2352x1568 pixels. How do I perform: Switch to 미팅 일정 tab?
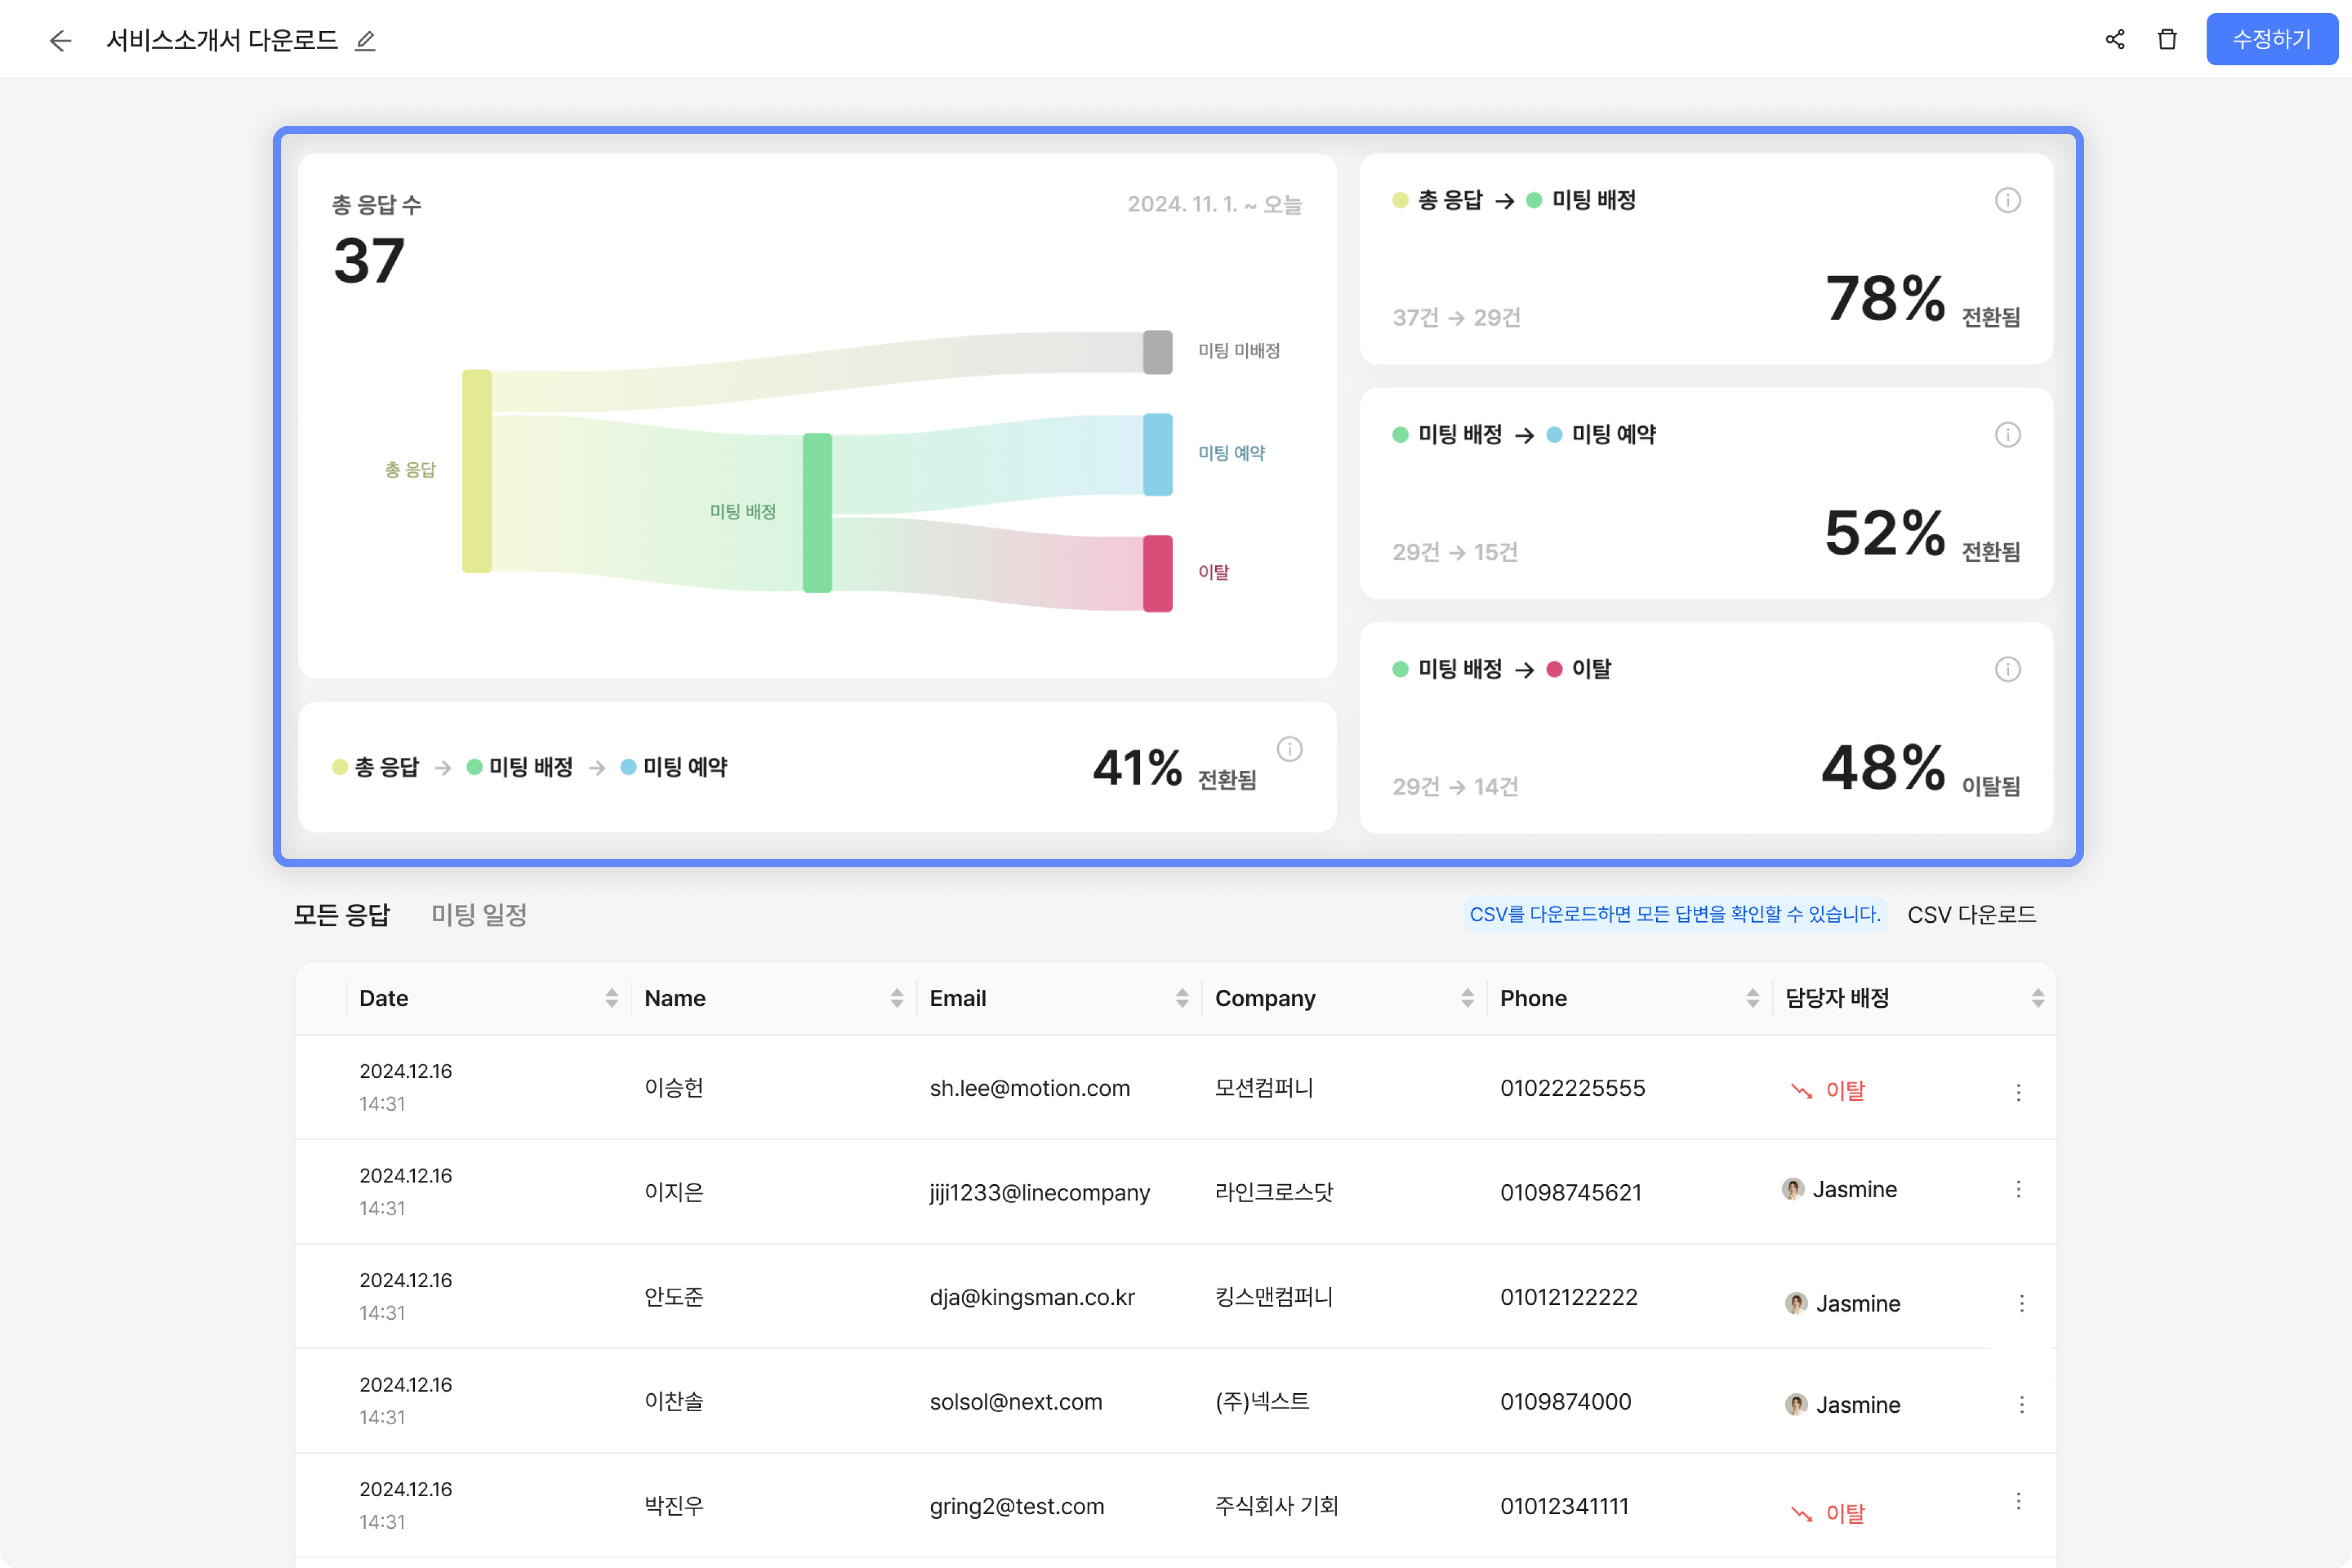(x=479, y=914)
